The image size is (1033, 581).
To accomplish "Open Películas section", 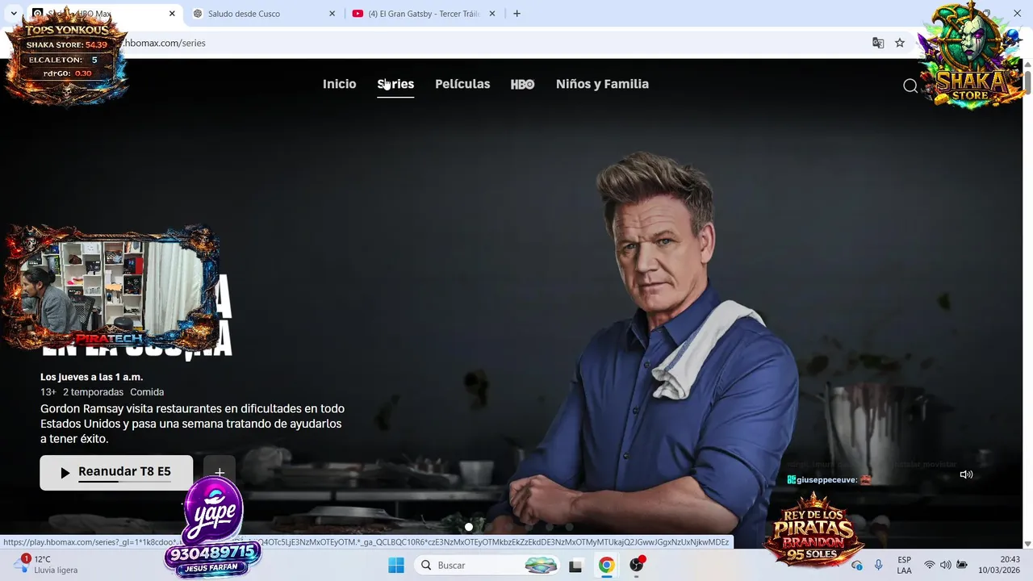I will 462,84.
